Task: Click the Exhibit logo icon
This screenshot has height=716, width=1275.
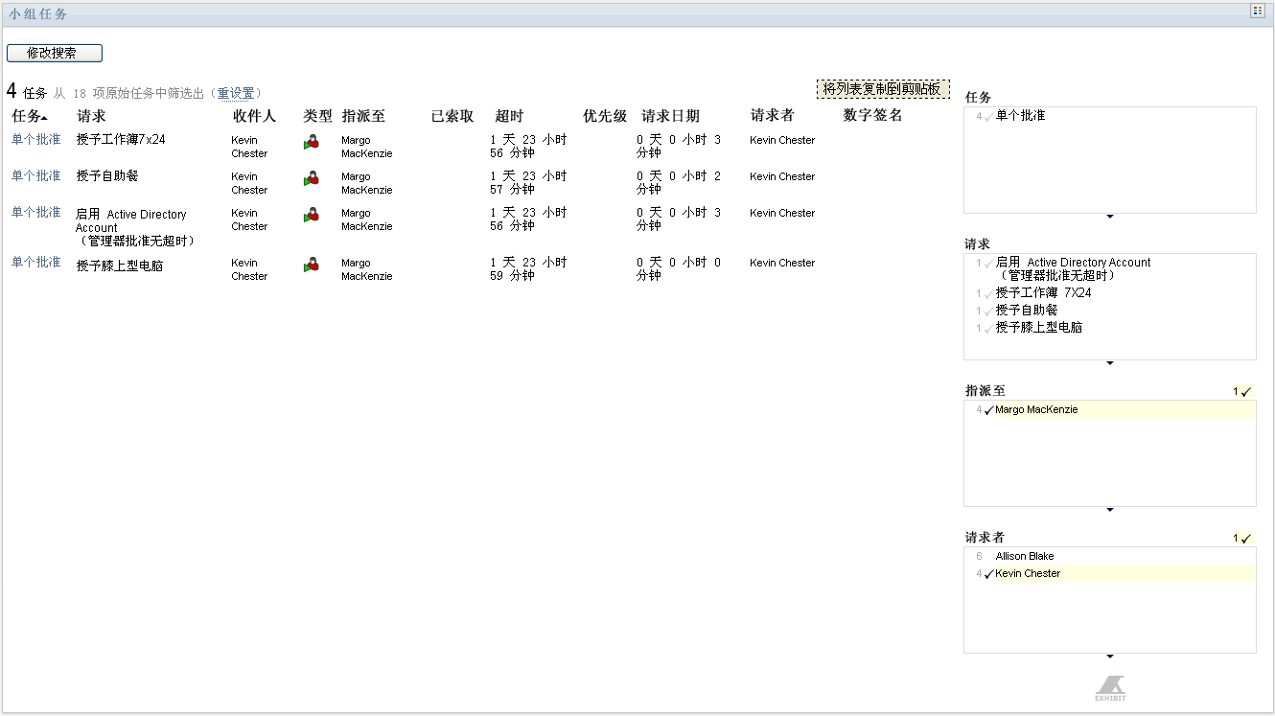Action: click(x=1110, y=687)
